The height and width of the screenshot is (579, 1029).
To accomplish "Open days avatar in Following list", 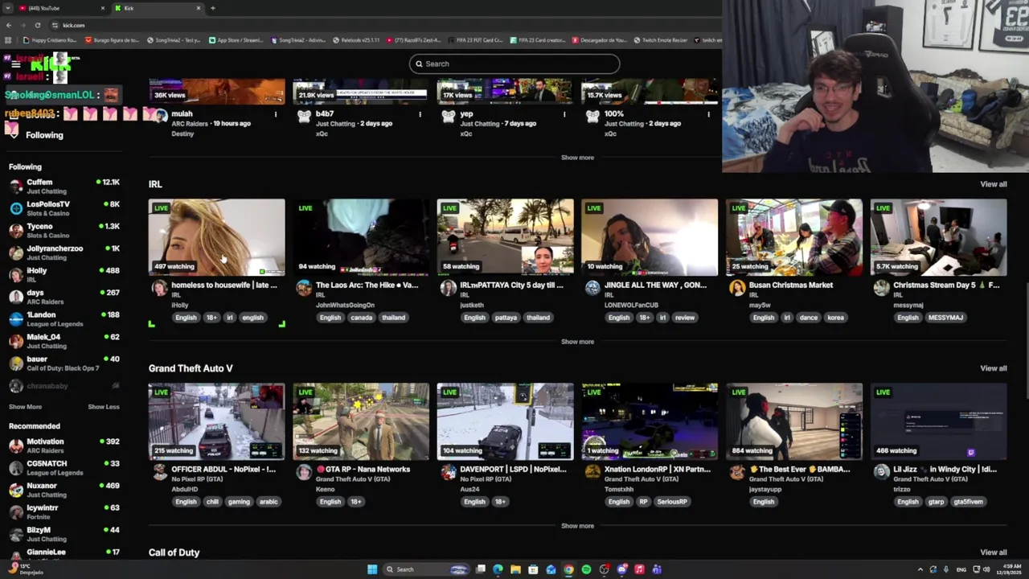I will [x=16, y=297].
